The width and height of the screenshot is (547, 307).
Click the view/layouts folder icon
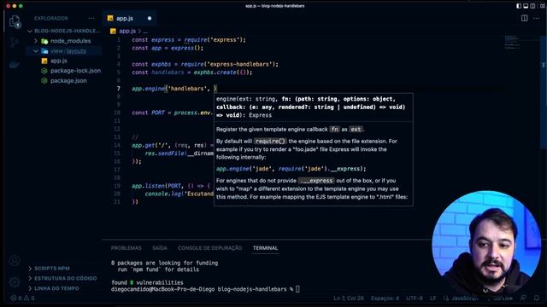click(x=44, y=51)
